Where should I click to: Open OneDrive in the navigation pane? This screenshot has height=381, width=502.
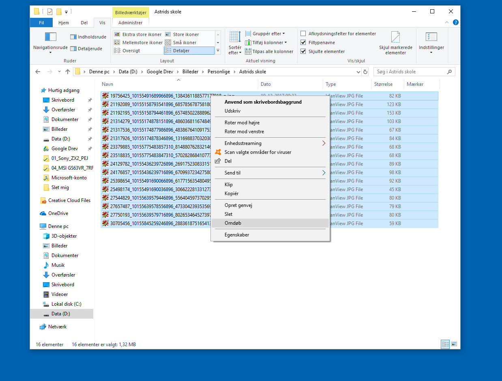coord(58,213)
